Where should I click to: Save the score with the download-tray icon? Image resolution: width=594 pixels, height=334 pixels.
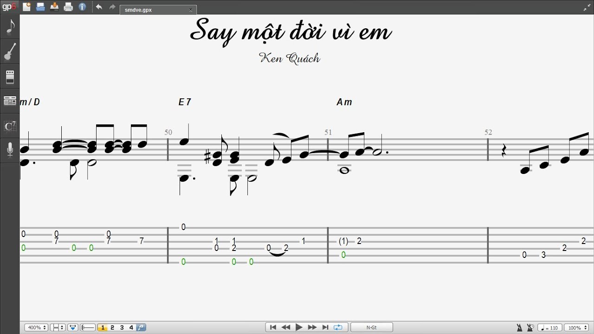[54, 7]
